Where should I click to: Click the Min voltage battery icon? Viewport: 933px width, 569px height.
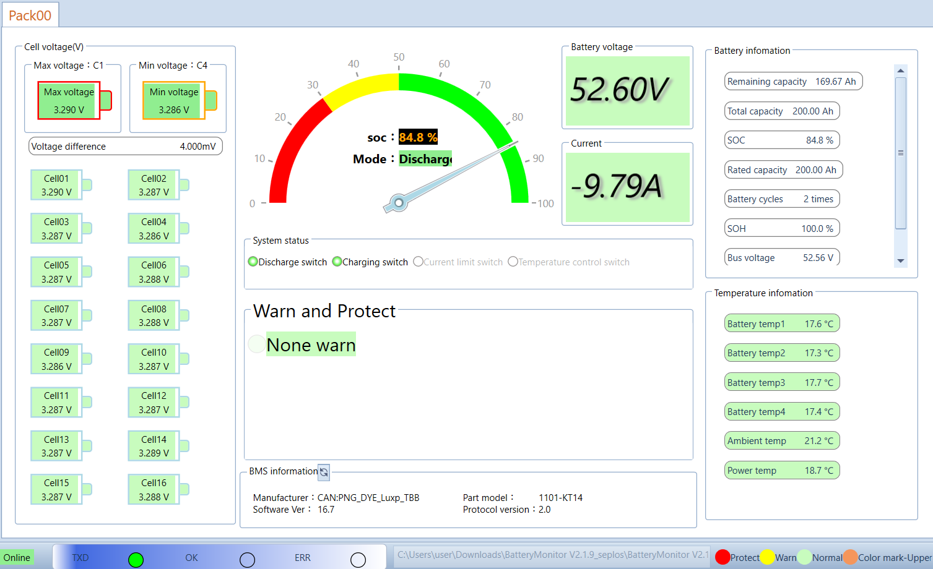pos(180,100)
